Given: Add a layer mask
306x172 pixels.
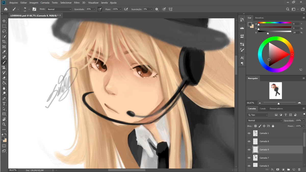Looking at the screenshot, I should pos(278,169).
